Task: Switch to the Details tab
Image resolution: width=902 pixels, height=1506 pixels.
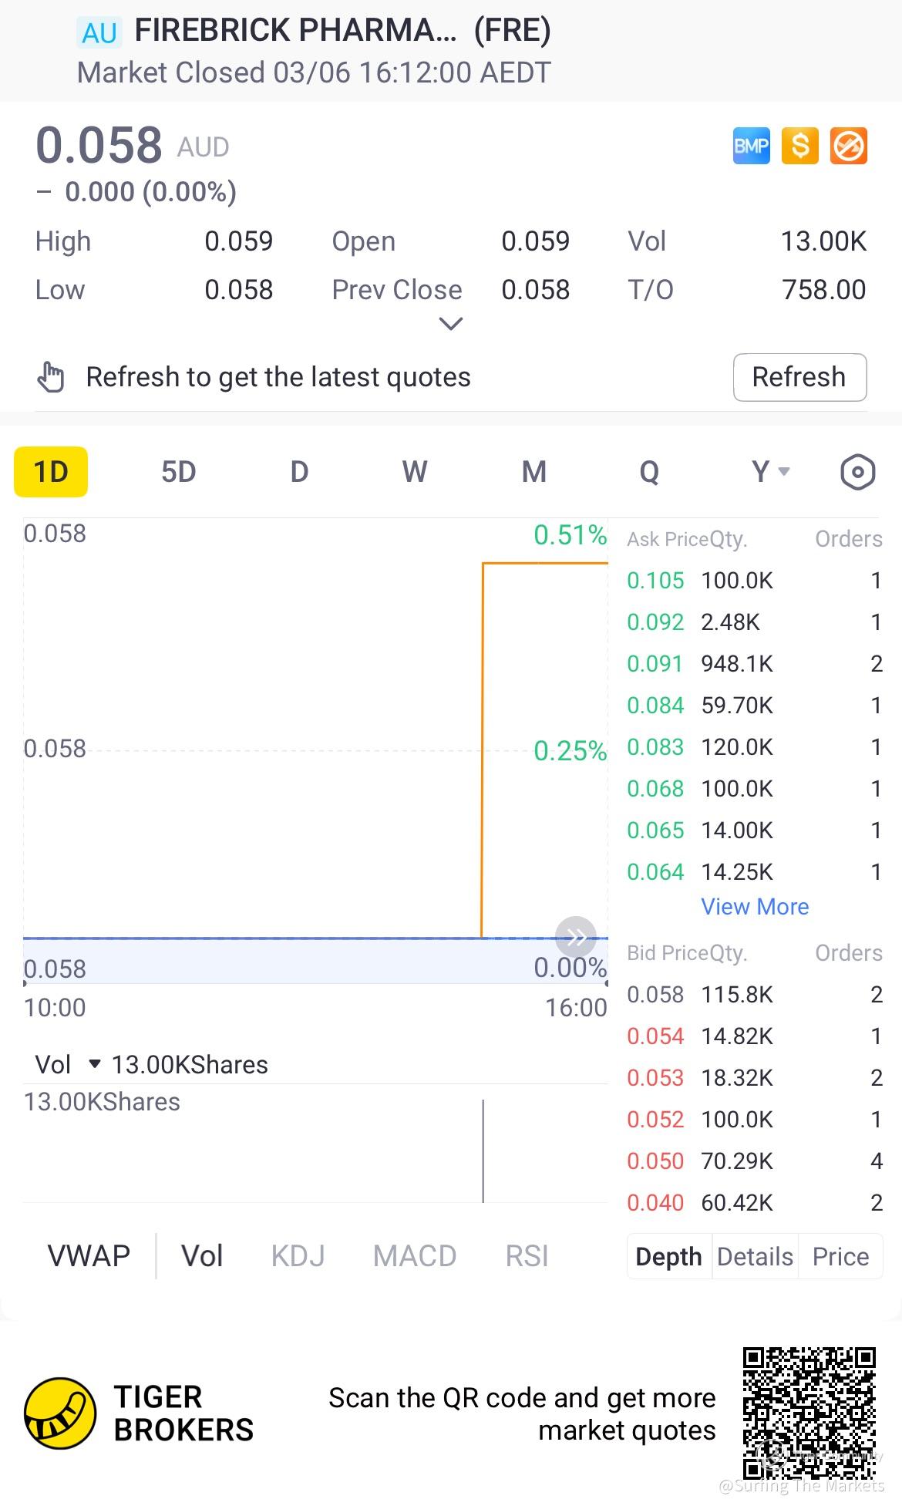Action: [x=755, y=1257]
